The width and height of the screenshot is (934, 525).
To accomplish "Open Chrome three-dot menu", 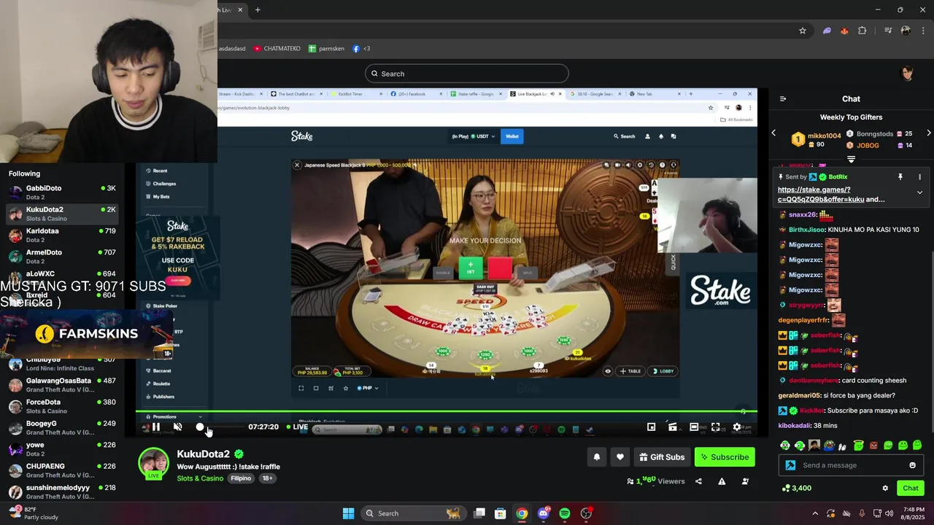I will pyautogui.click(x=924, y=31).
